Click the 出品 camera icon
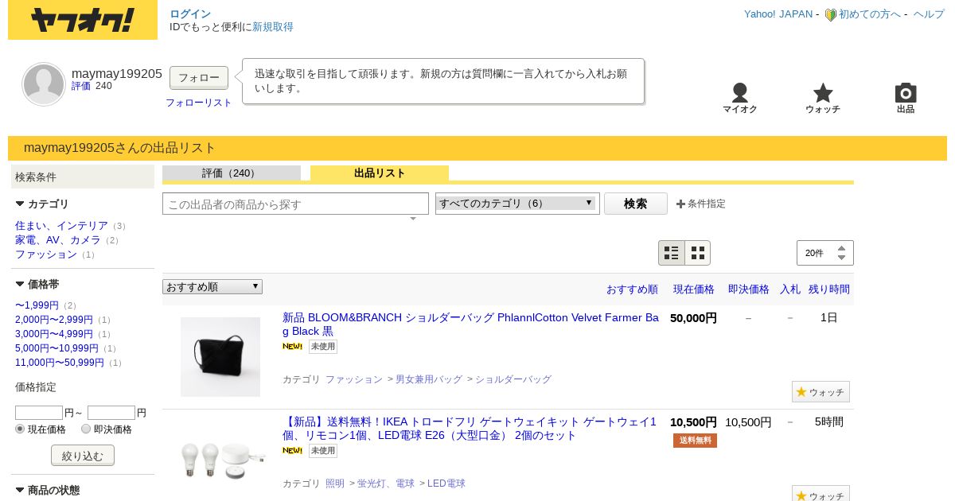This screenshot has height=501, width=955. pyautogui.click(x=906, y=92)
